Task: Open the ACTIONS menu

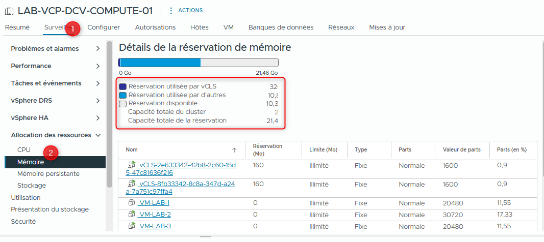Action: (x=190, y=10)
